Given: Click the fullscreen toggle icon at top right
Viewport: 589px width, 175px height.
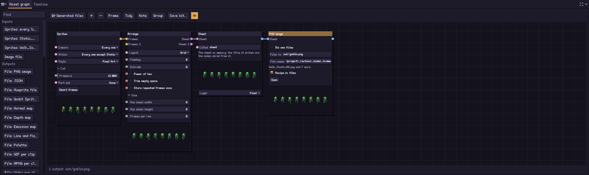Looking at the screenshot, I should [581, 4].
